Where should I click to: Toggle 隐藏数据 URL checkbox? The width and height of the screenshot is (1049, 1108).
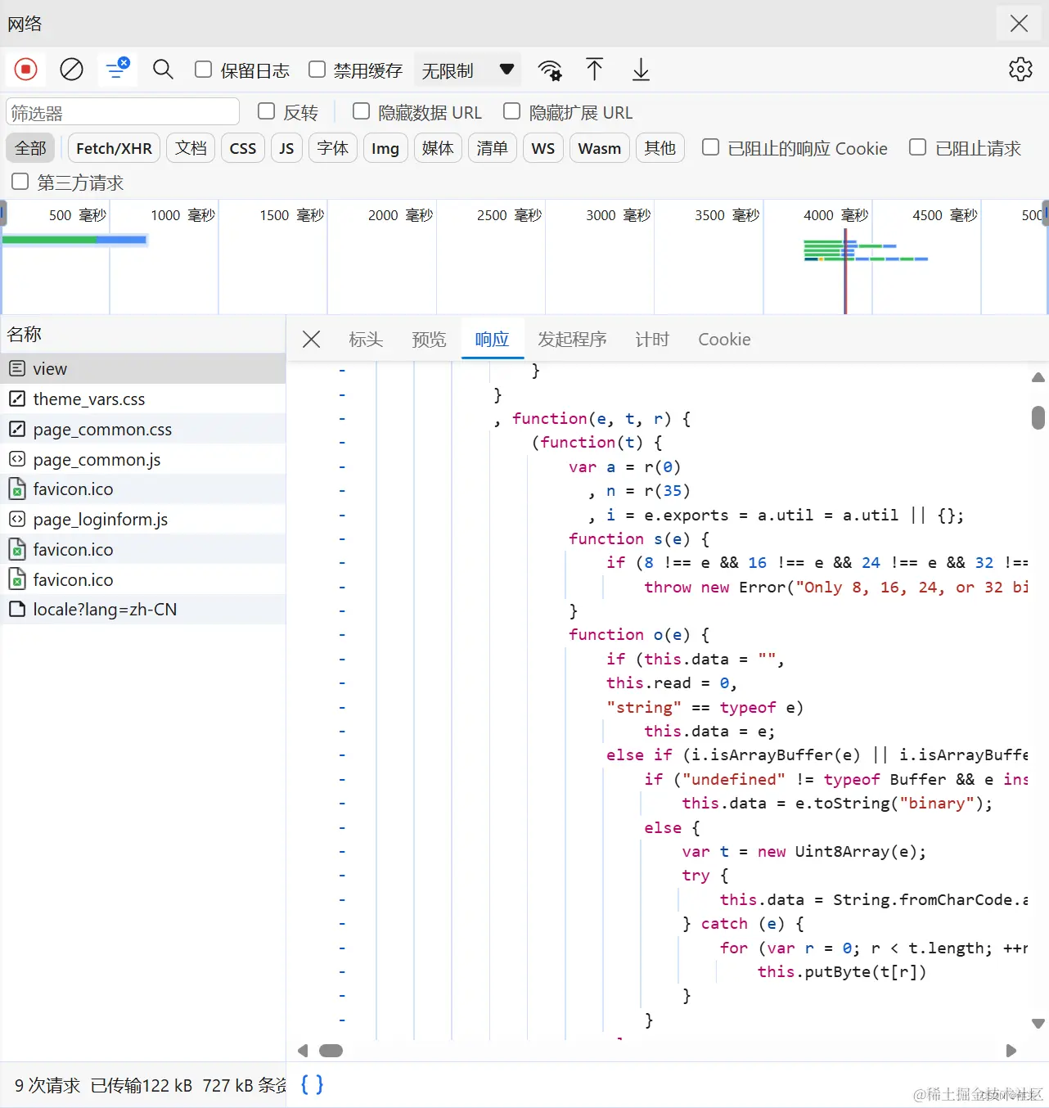click(x=361, y=111)
